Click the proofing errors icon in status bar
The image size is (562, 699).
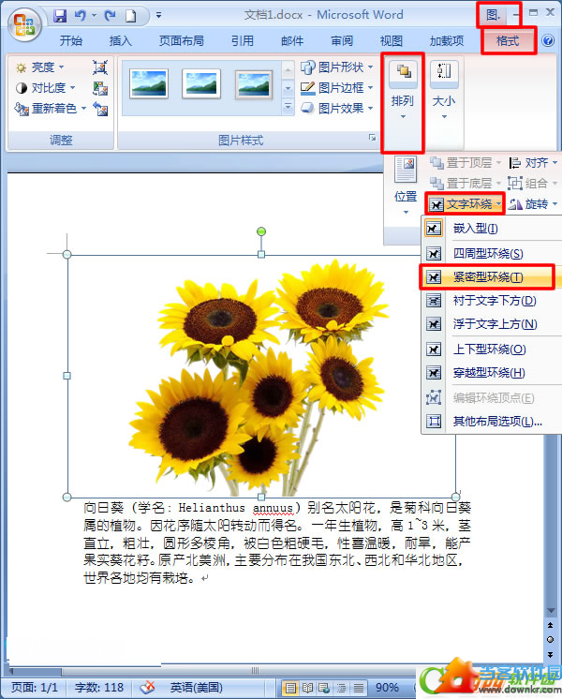[x=147, y=687]
